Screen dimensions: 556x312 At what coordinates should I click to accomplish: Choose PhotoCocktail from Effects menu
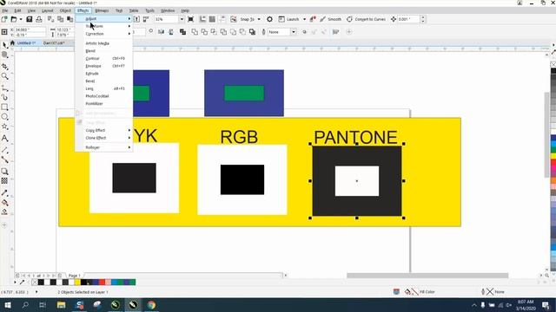[104, 96]
